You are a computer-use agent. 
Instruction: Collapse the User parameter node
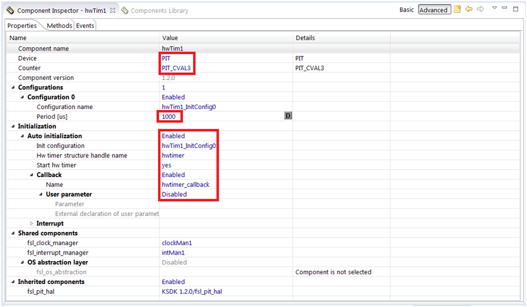[x=41, y=195]
